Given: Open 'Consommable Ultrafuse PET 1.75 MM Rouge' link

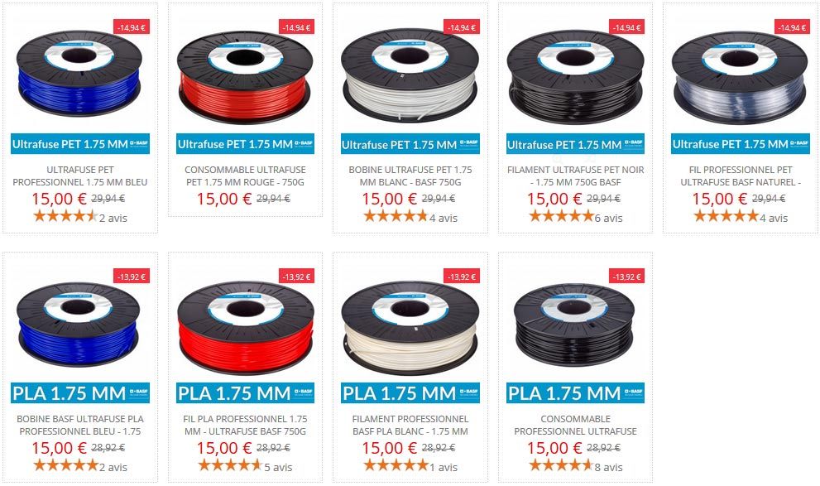Looking at the screenshot, I should pyautogui.click(x=245, y=176).
